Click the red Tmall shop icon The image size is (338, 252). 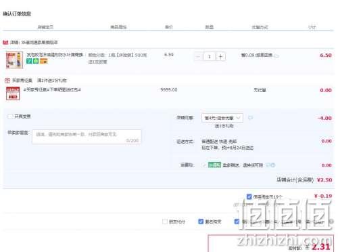5,42
